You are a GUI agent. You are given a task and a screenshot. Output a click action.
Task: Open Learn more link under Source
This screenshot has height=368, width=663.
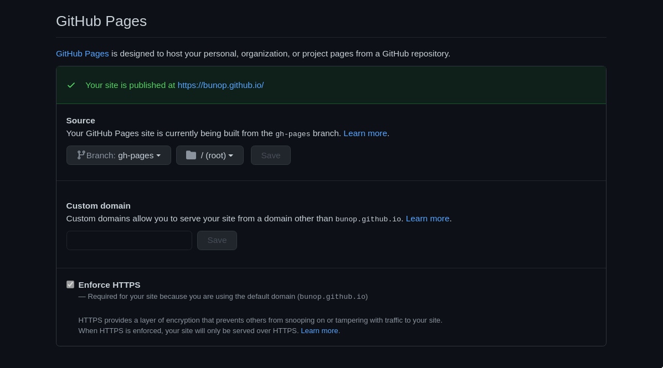(x=366, y=133)
